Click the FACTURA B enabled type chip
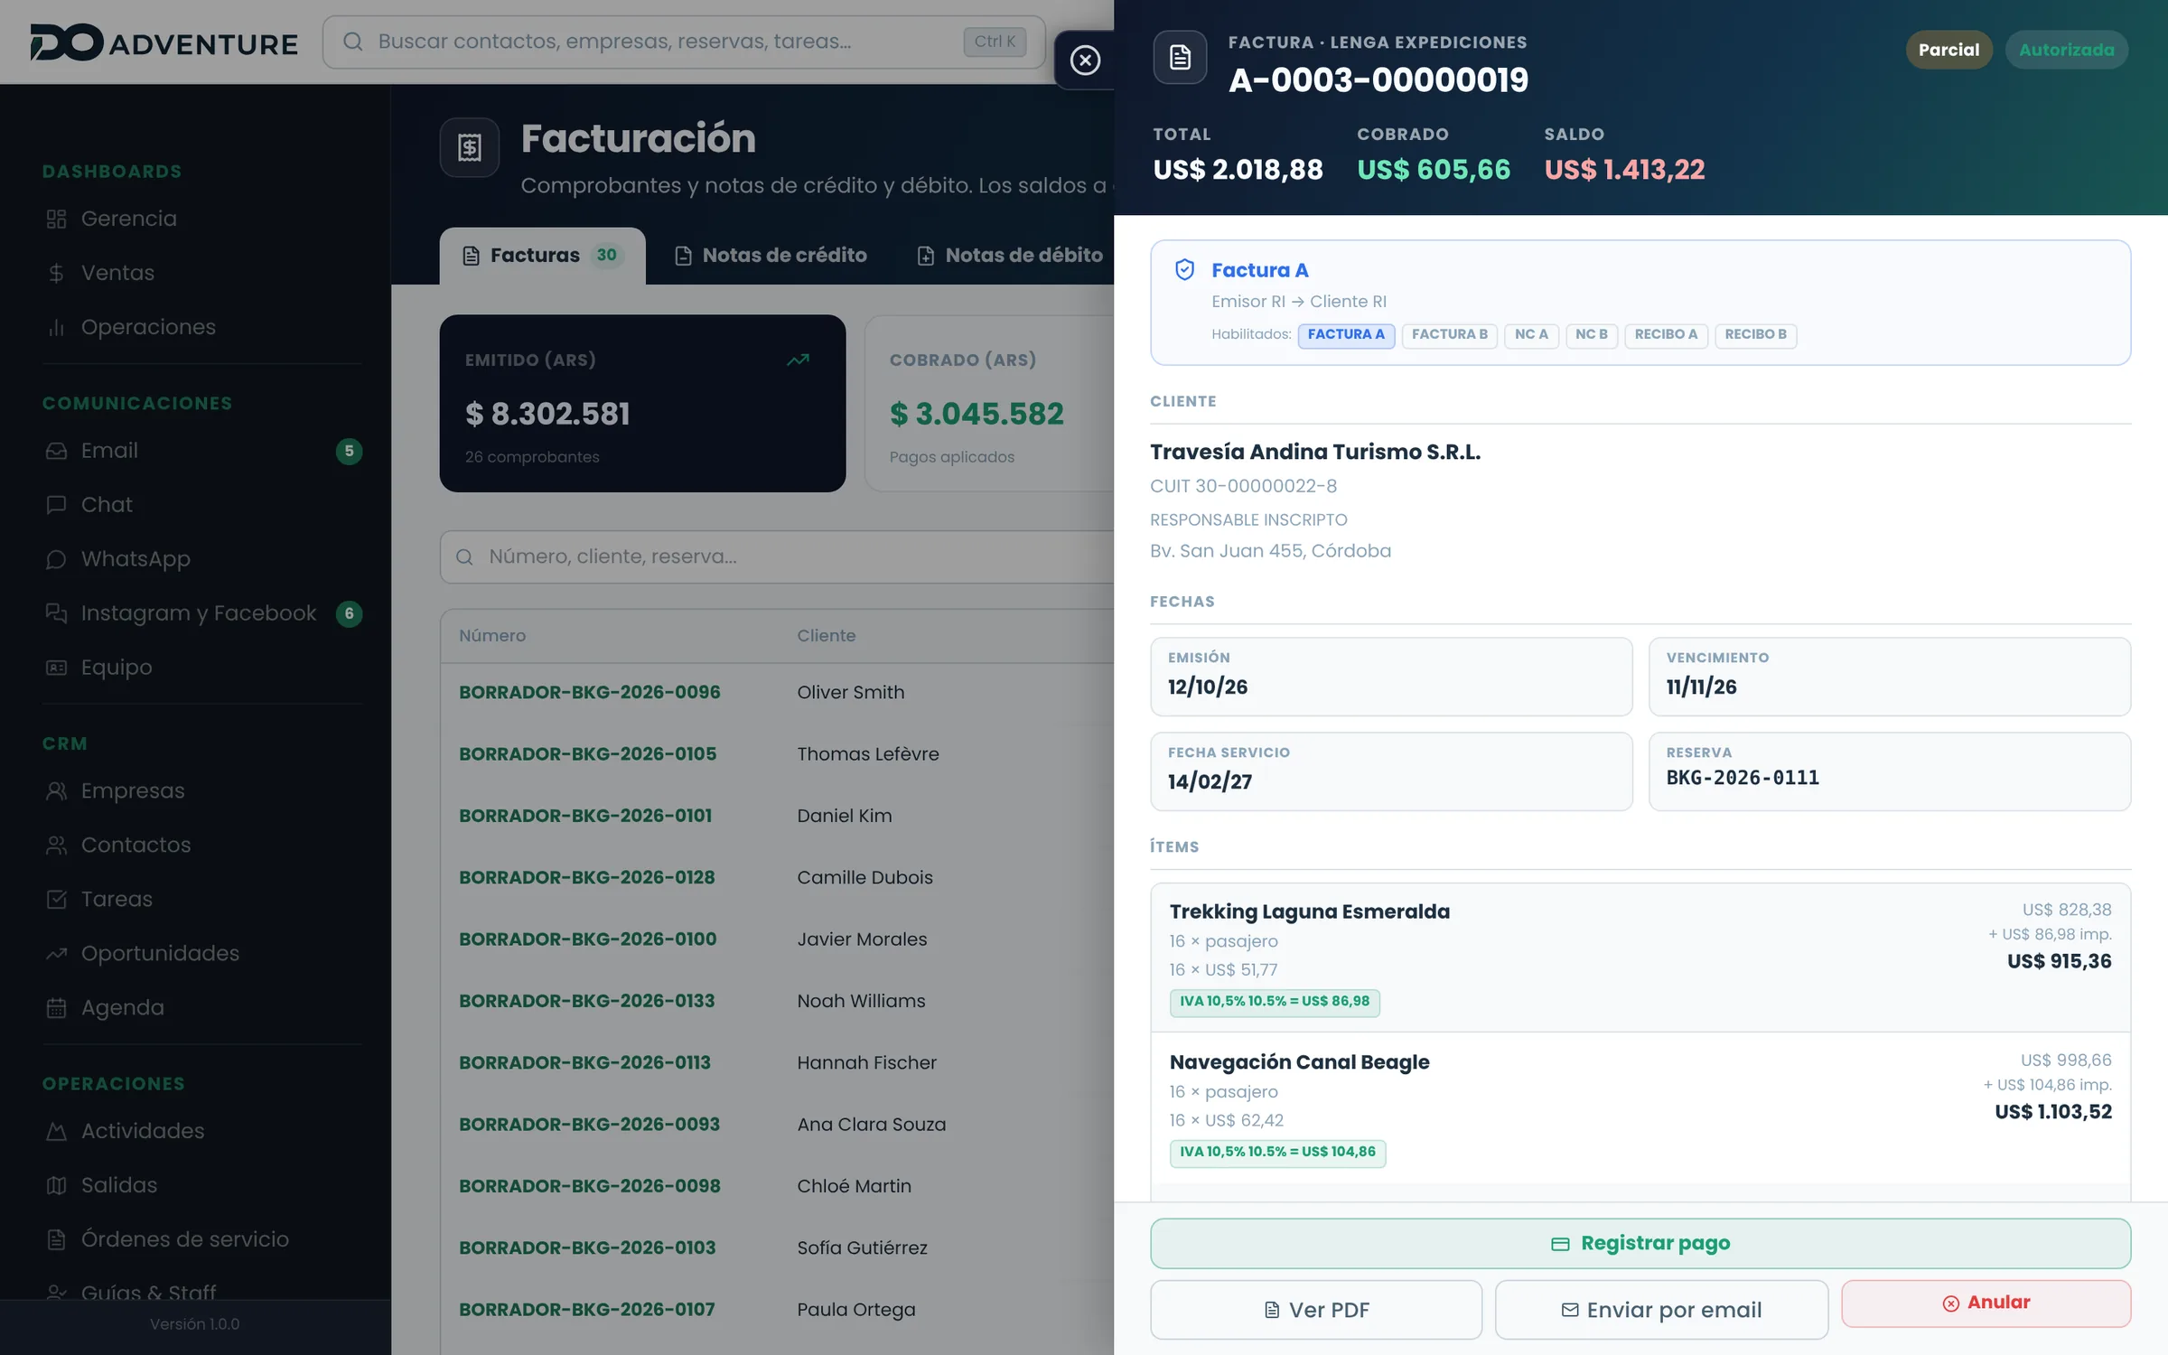2168x1355 pixels. pos(1449,335)
